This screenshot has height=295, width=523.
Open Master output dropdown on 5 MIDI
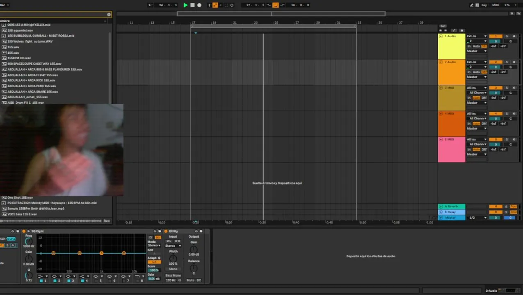pos(477,154)
